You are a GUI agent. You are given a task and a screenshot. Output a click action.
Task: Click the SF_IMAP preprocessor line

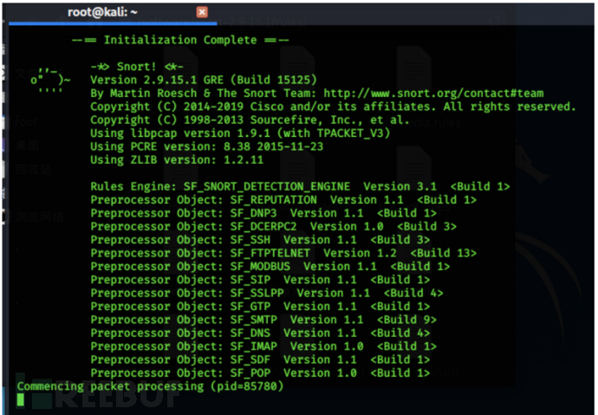tap(263, 347)
